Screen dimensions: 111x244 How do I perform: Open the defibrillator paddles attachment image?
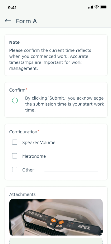tap(56, 217)
